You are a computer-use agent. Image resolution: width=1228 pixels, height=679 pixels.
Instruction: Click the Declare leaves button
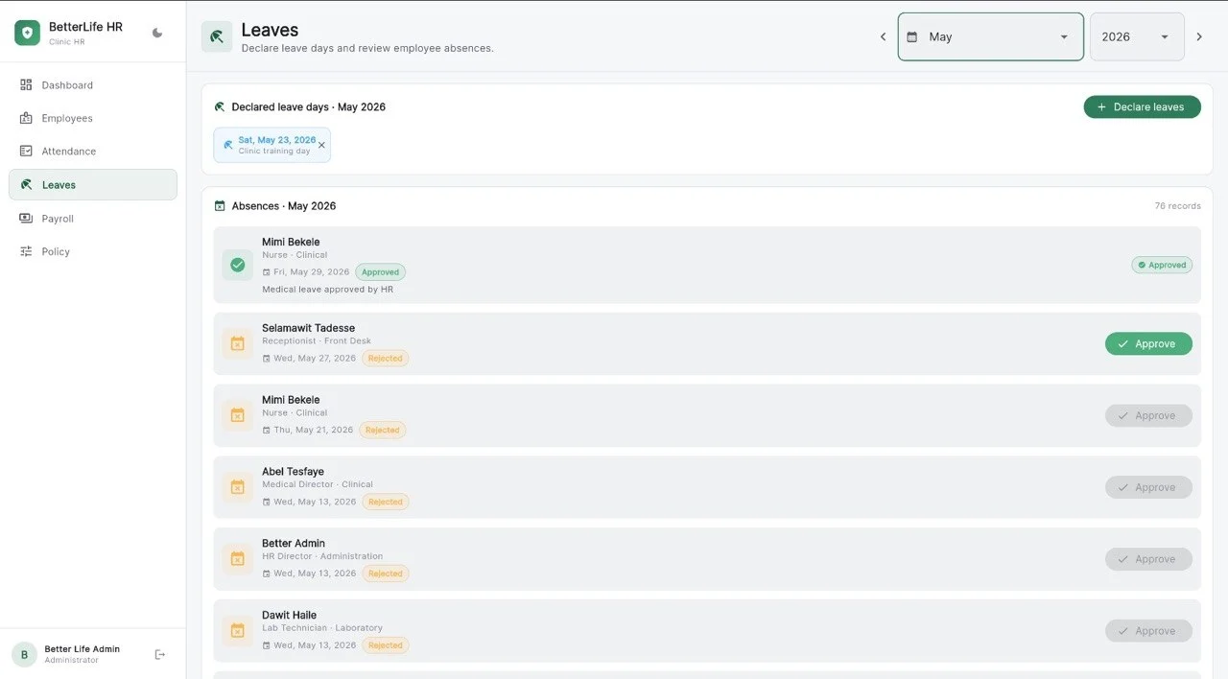(x=1143, y=106)
